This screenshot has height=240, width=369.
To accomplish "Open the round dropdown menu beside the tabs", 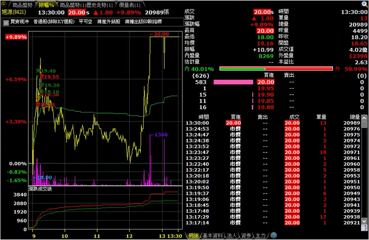I will click(4, 4).
